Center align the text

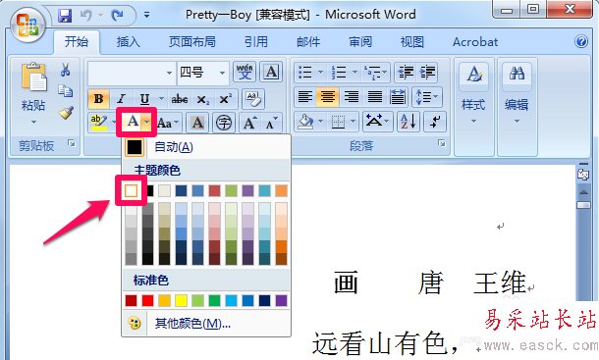[328, 97]
